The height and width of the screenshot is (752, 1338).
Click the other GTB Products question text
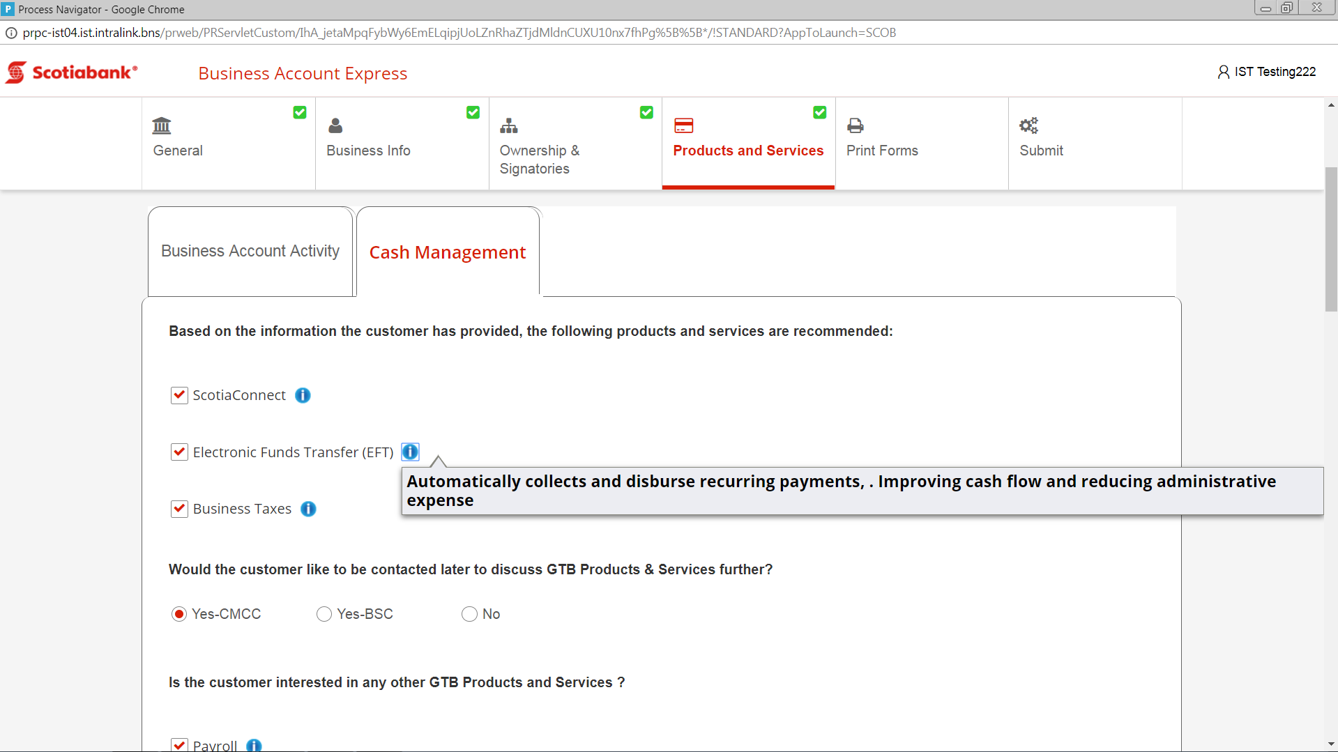point(397,682)
